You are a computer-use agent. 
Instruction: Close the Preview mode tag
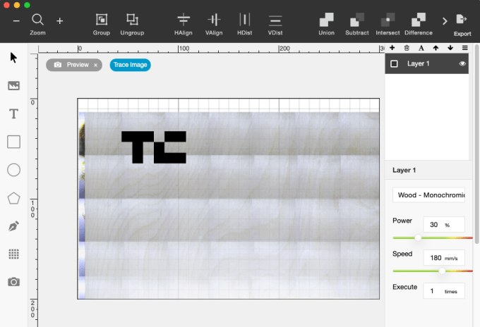[95, 65]
